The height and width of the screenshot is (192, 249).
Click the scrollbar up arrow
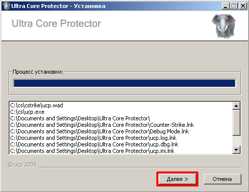[236, 106]
